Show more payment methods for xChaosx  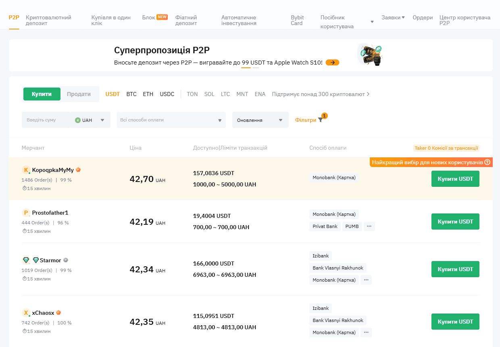point(366,332)
